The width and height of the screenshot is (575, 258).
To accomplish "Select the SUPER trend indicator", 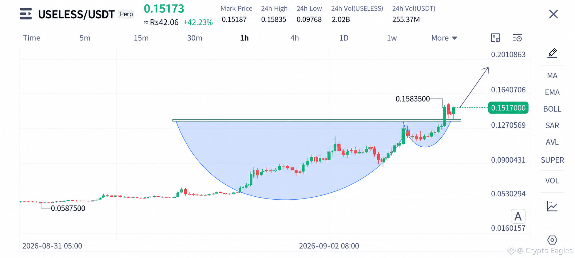I will (x=552, y=160).
